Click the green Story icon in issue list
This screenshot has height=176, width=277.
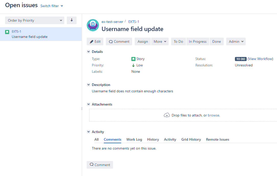[7, 32]
